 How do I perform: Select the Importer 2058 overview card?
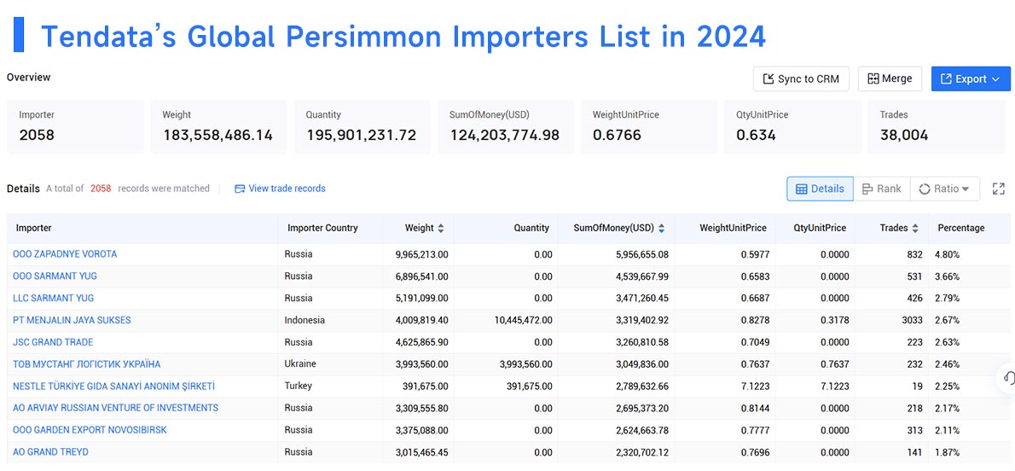coord(74,127)
